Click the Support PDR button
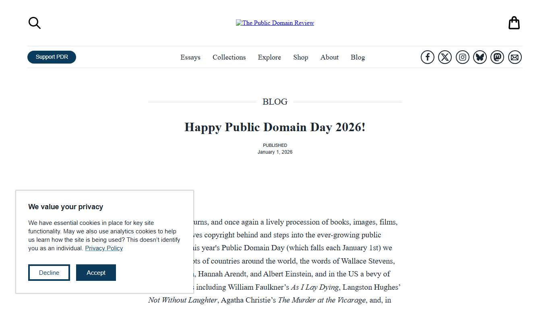The height and width of the screenshot is (309, 550). pyautogui.click(x=52, y=57)
